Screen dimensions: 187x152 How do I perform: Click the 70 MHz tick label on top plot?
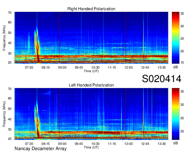click(x=10, y=13)
